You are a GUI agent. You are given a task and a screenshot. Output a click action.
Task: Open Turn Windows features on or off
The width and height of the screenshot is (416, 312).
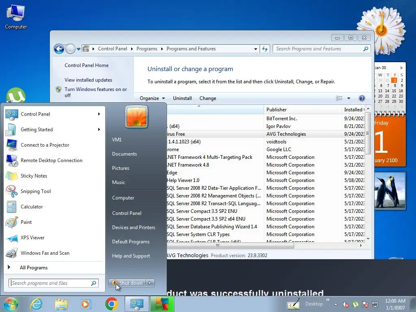pyautogui.click(x=95, y=92)
